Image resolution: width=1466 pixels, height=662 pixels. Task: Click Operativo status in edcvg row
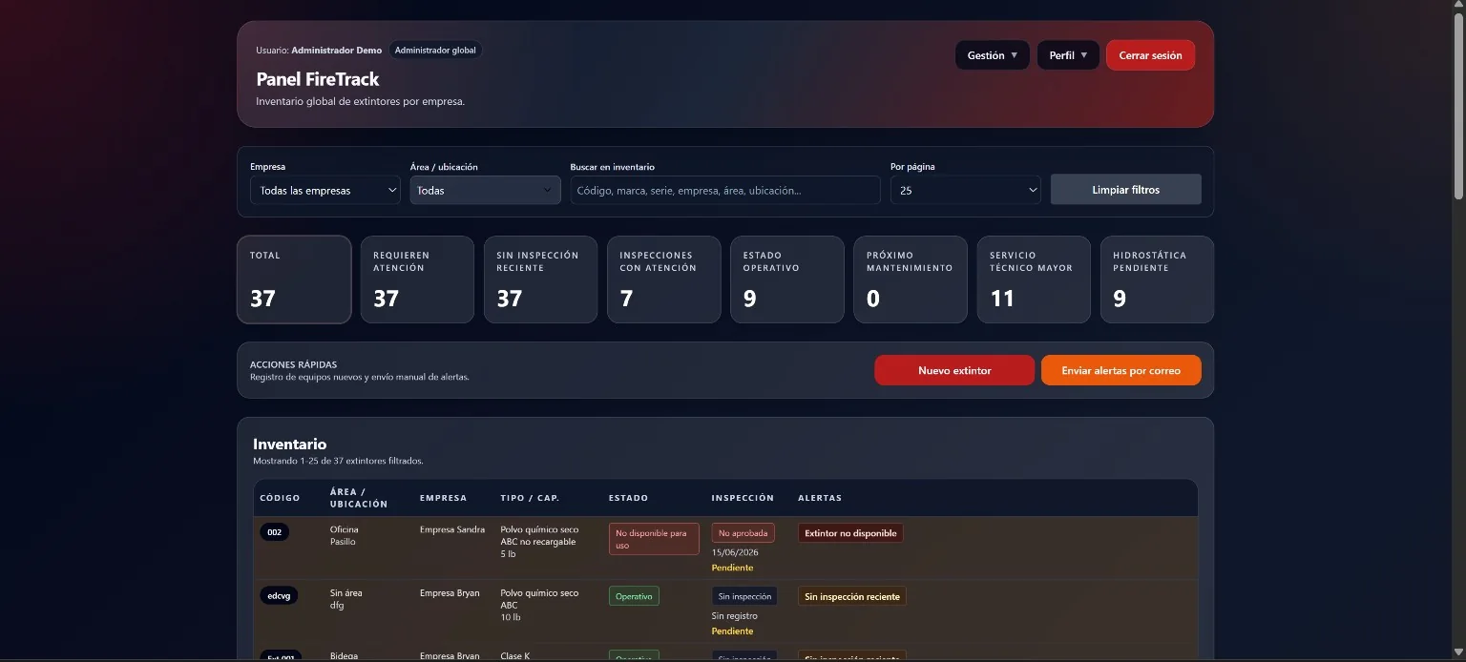point(634,596)
